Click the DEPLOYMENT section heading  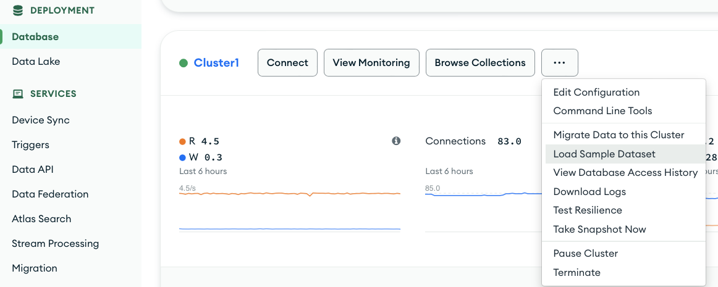[x=62, y=10]
